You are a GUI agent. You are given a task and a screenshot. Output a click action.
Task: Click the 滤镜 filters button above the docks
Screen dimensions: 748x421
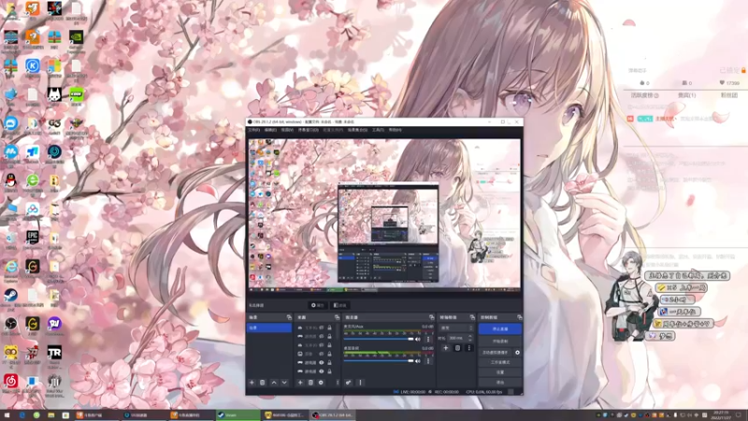pos(339,305)
